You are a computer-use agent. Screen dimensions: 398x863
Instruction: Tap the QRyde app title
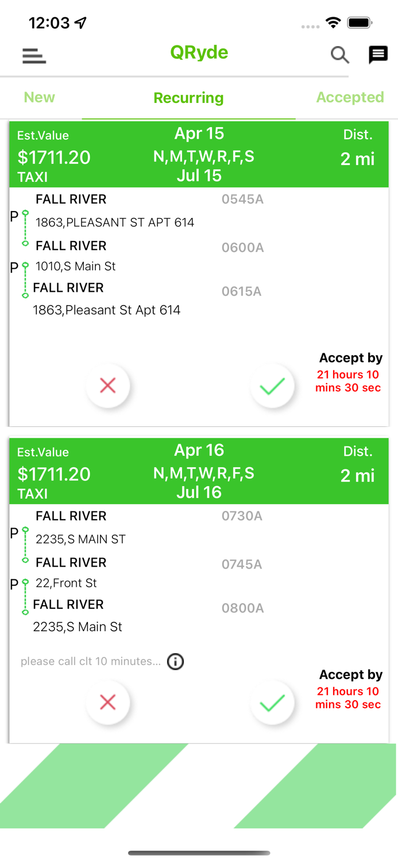[x=199, y=52]
